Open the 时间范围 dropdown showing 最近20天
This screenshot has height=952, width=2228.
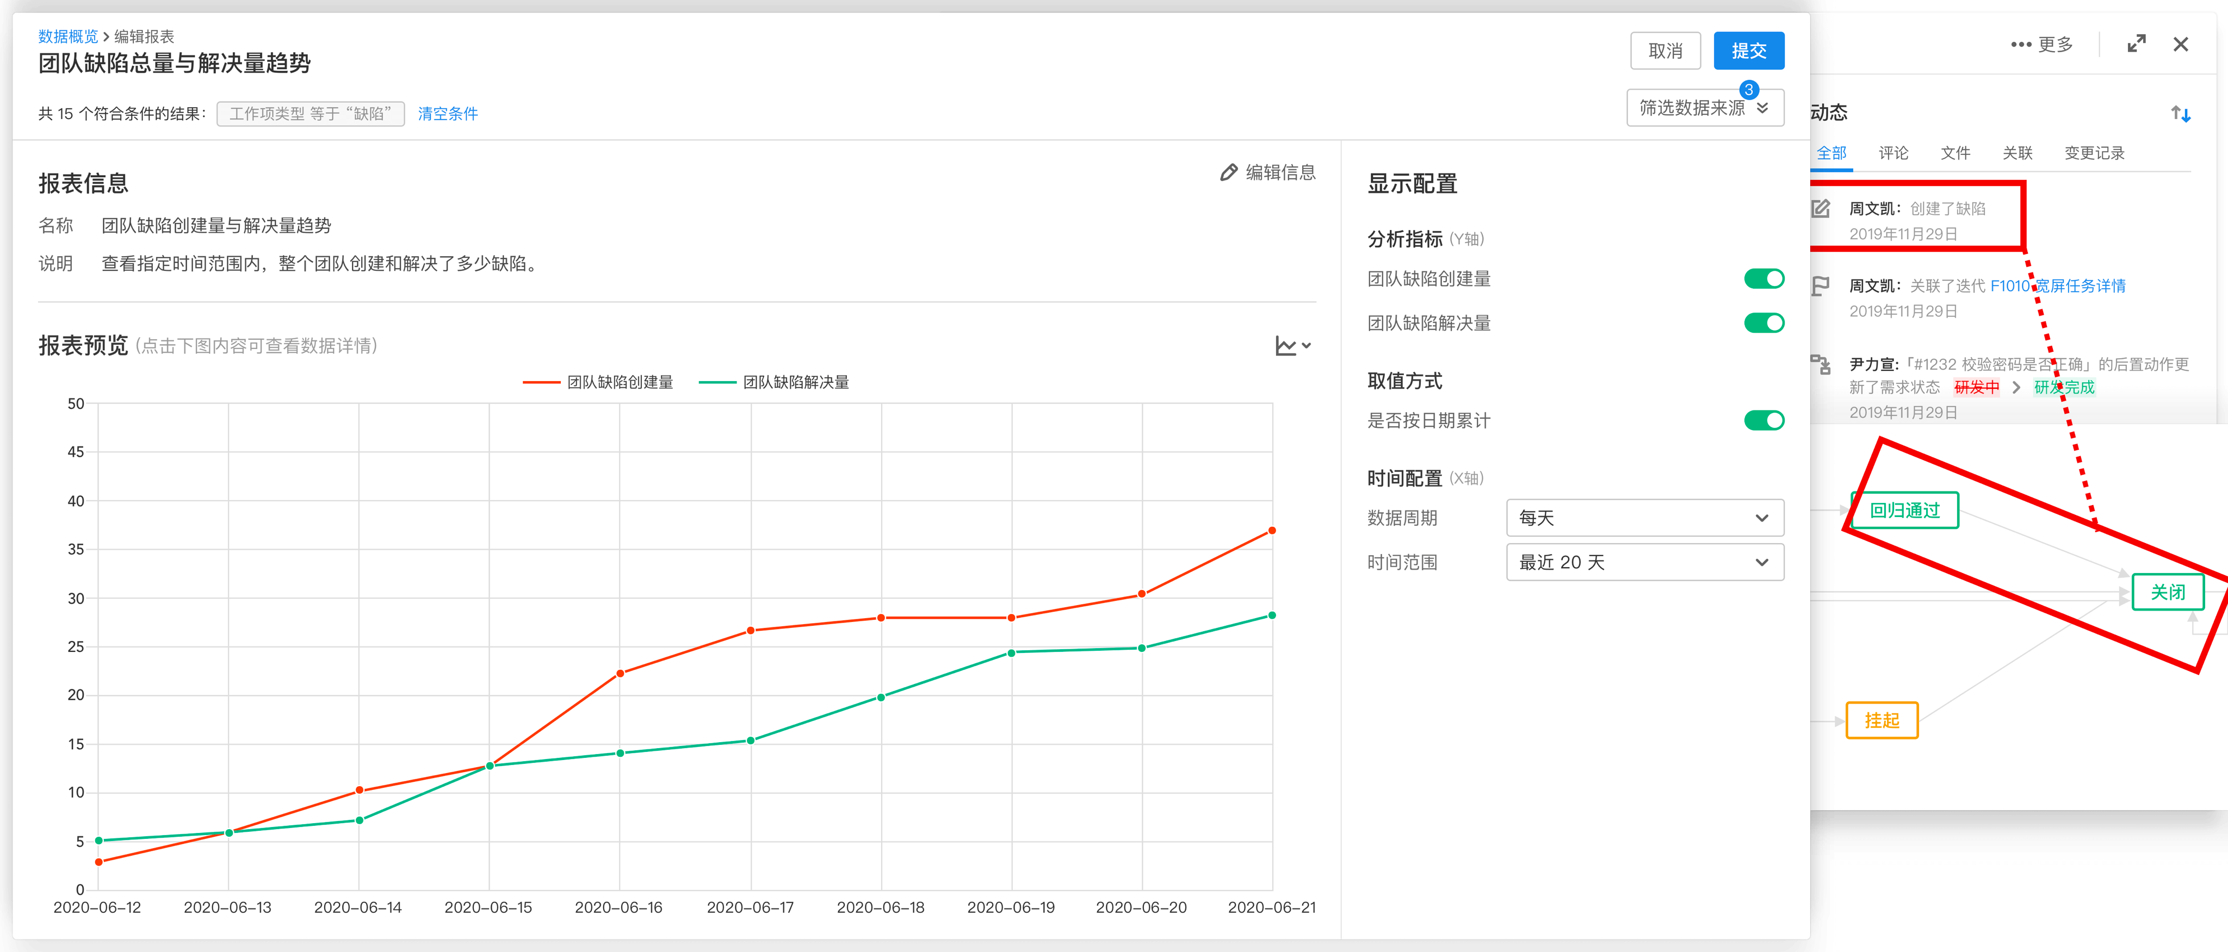coord(1643,562)
